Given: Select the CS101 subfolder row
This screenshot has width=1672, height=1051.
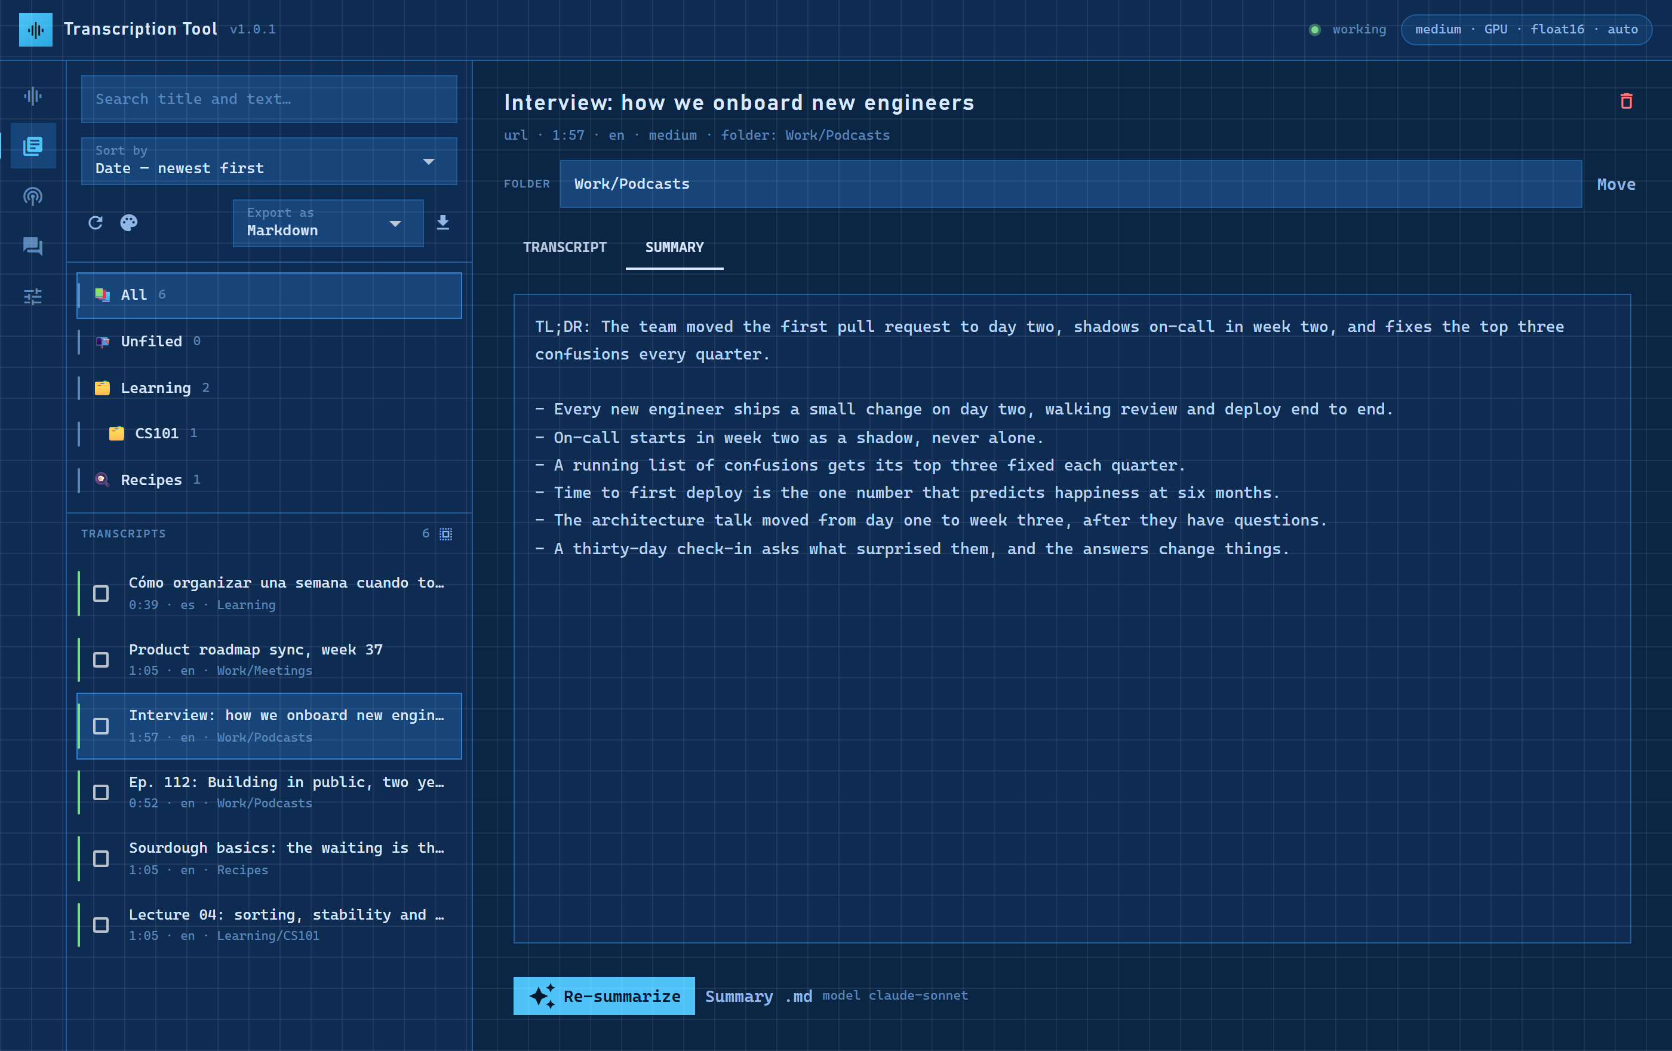Looking at the screenshot, I should [269, 433].
